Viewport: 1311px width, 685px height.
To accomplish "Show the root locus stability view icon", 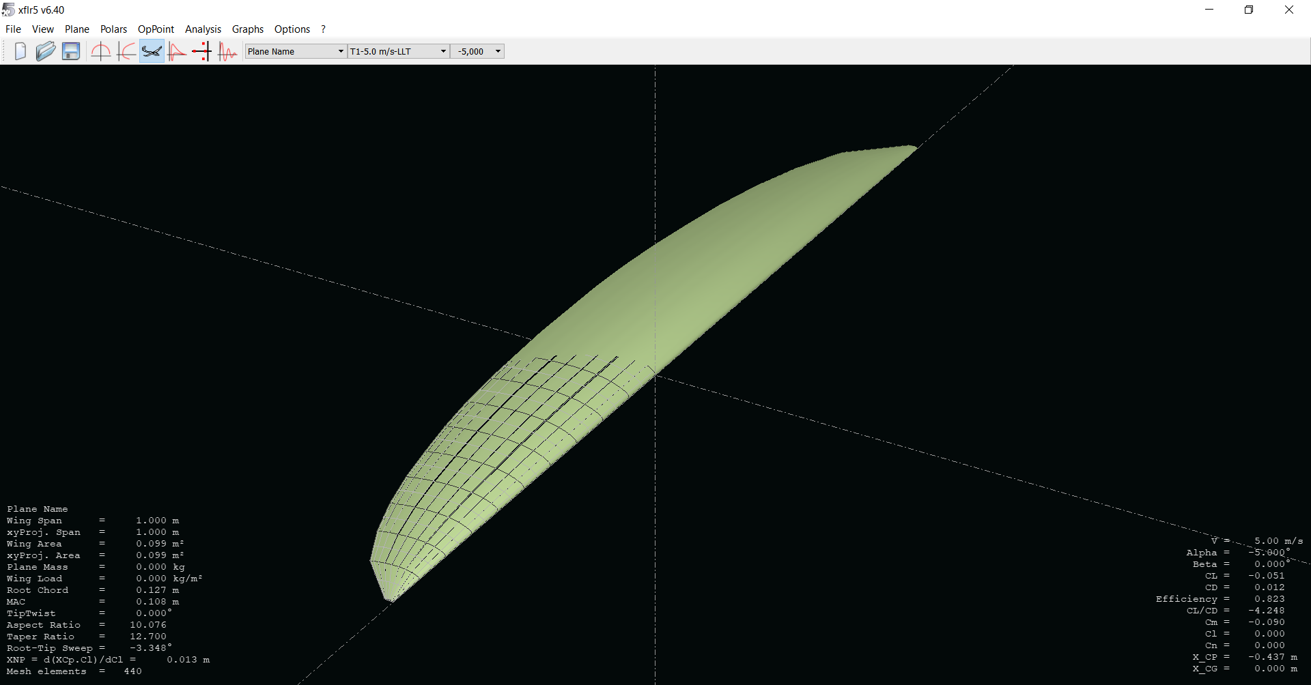I will [202, 51].
